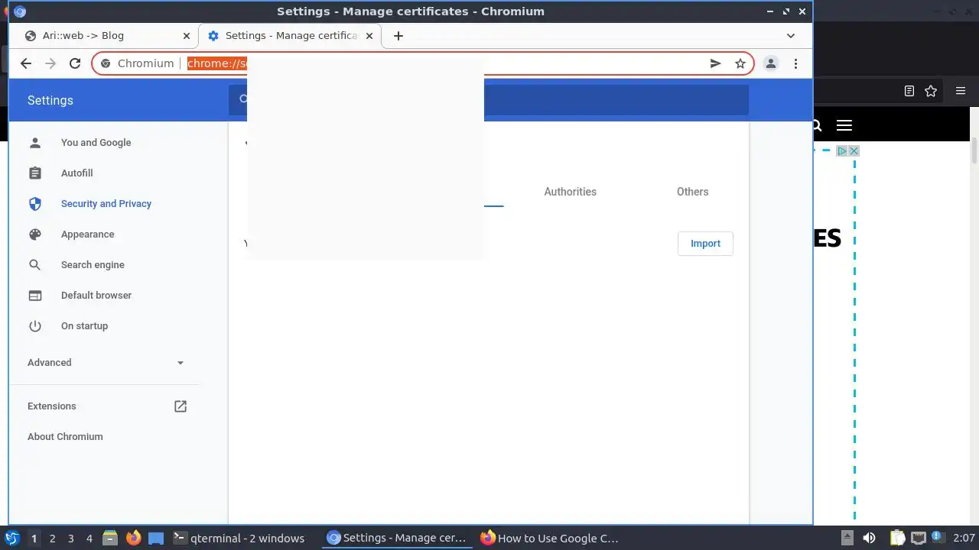979x550 pixels.
Task: Click the Settings header title
Action: (x=50, y=100)
